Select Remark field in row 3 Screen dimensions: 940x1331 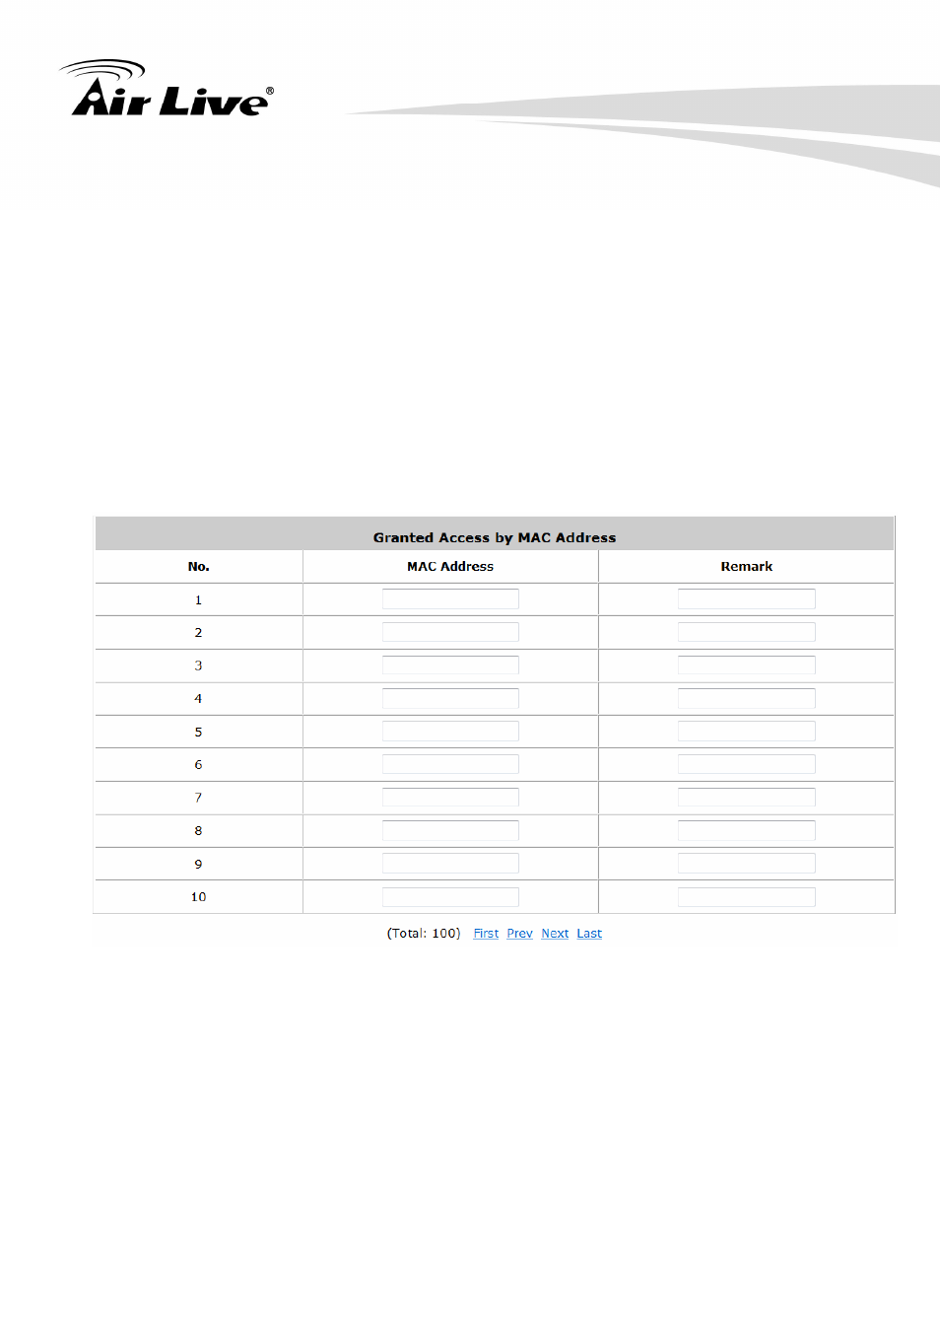(747, 665)
